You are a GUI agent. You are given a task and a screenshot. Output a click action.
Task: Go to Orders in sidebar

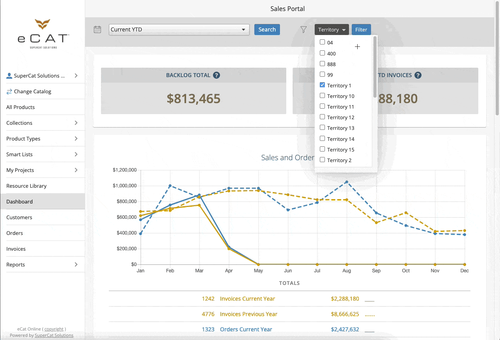tap(43, 233)
